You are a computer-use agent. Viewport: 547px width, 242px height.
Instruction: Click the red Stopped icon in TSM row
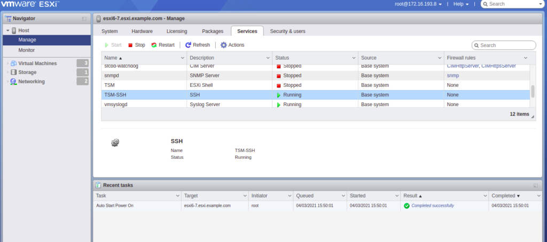(x=278, y=86)
